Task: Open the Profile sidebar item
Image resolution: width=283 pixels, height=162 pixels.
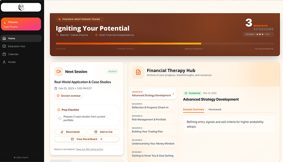Action: click(x=21, y=62)
